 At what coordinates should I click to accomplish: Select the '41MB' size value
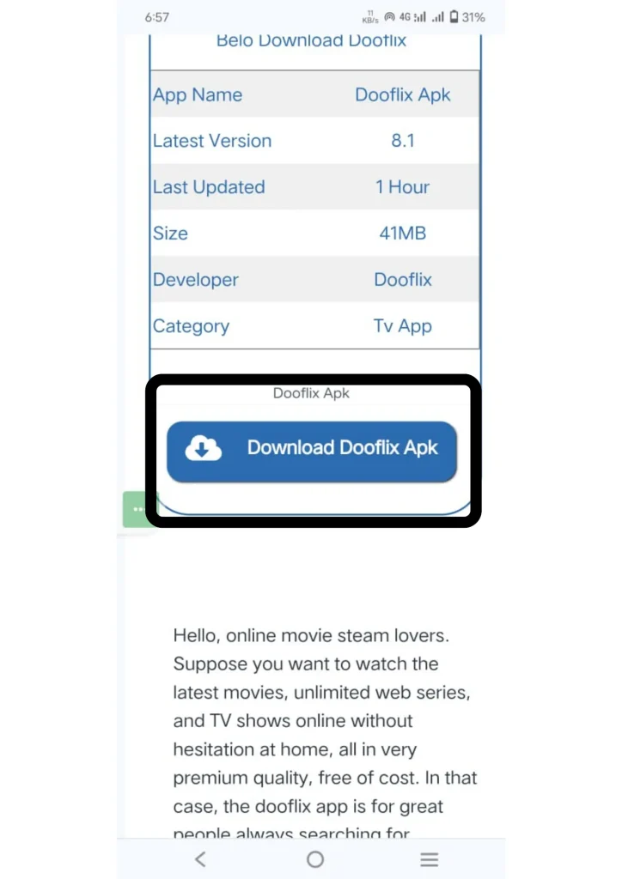pyautogui.click(x=403, y=233)
